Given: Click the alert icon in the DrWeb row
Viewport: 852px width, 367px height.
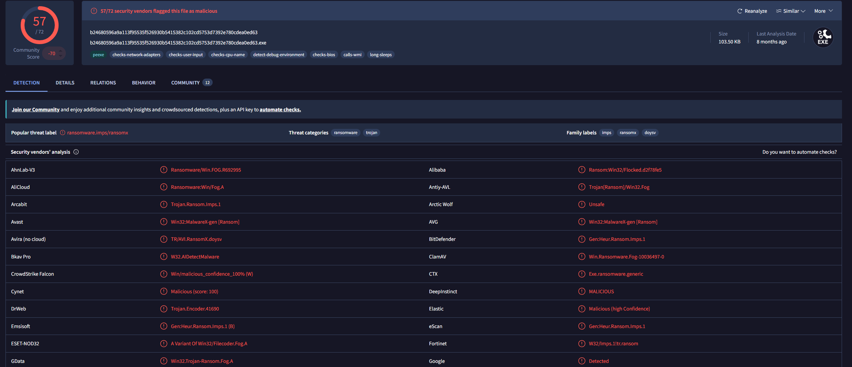Looking at the screenshot, I should click(164, 309).
